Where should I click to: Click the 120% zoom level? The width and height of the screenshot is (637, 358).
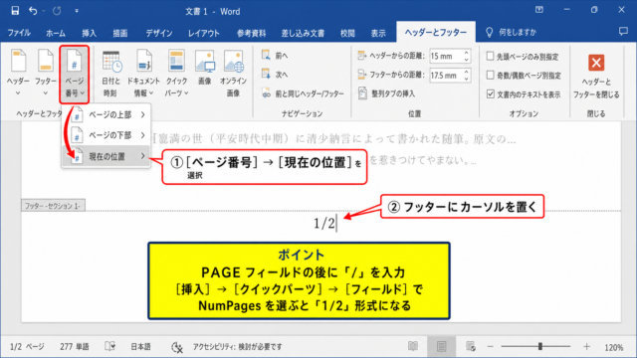pyautogui.click(x=613, y=347)
